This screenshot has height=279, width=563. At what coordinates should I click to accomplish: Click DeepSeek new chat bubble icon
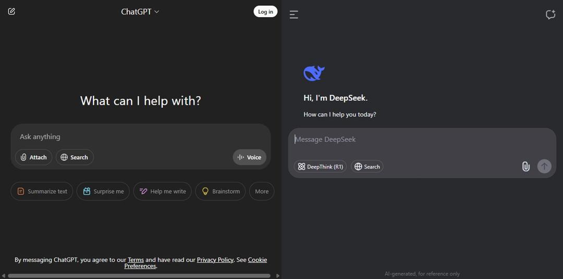(550, 15)
